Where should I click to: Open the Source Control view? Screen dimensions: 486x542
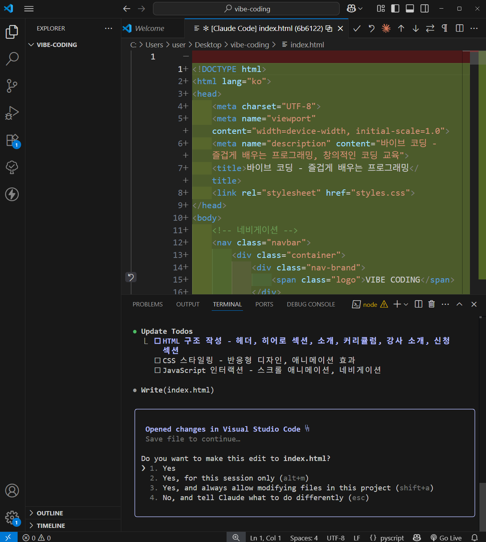pos(12,86)
